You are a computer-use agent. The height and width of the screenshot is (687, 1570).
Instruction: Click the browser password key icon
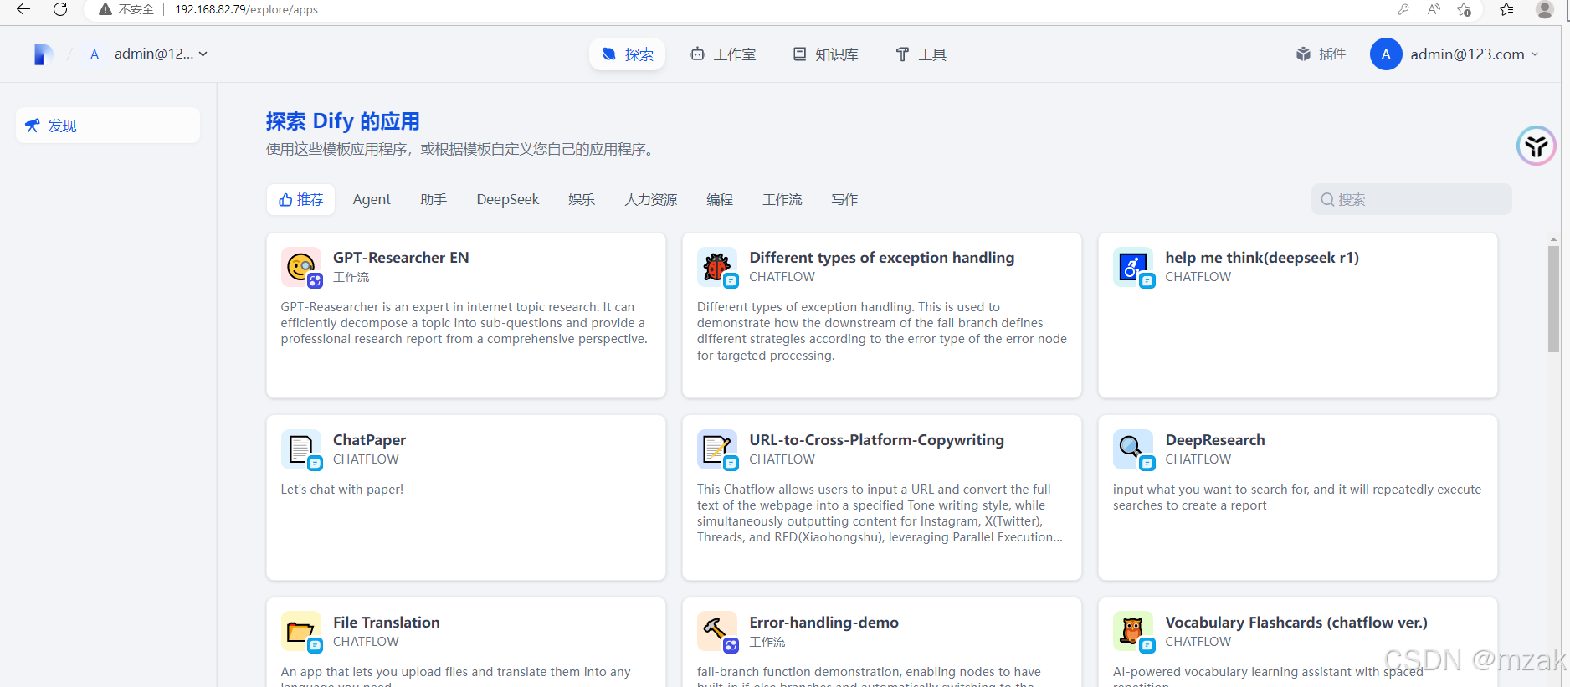point(1403,9)
